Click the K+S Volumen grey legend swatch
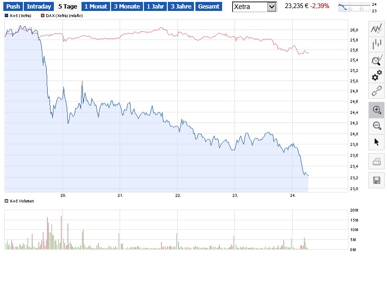 (x=7, y=201)
